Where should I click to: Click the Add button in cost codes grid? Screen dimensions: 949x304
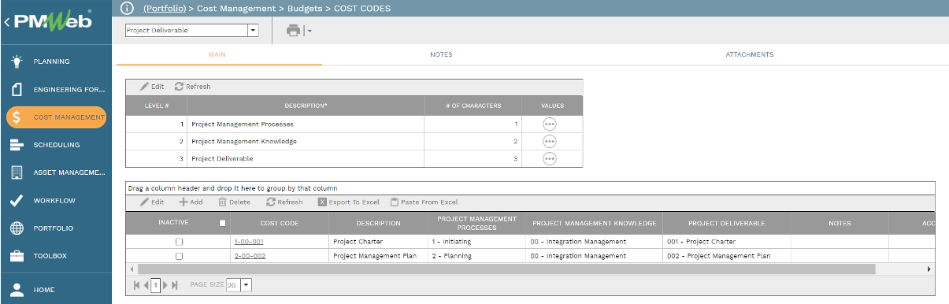coord(191,202)
